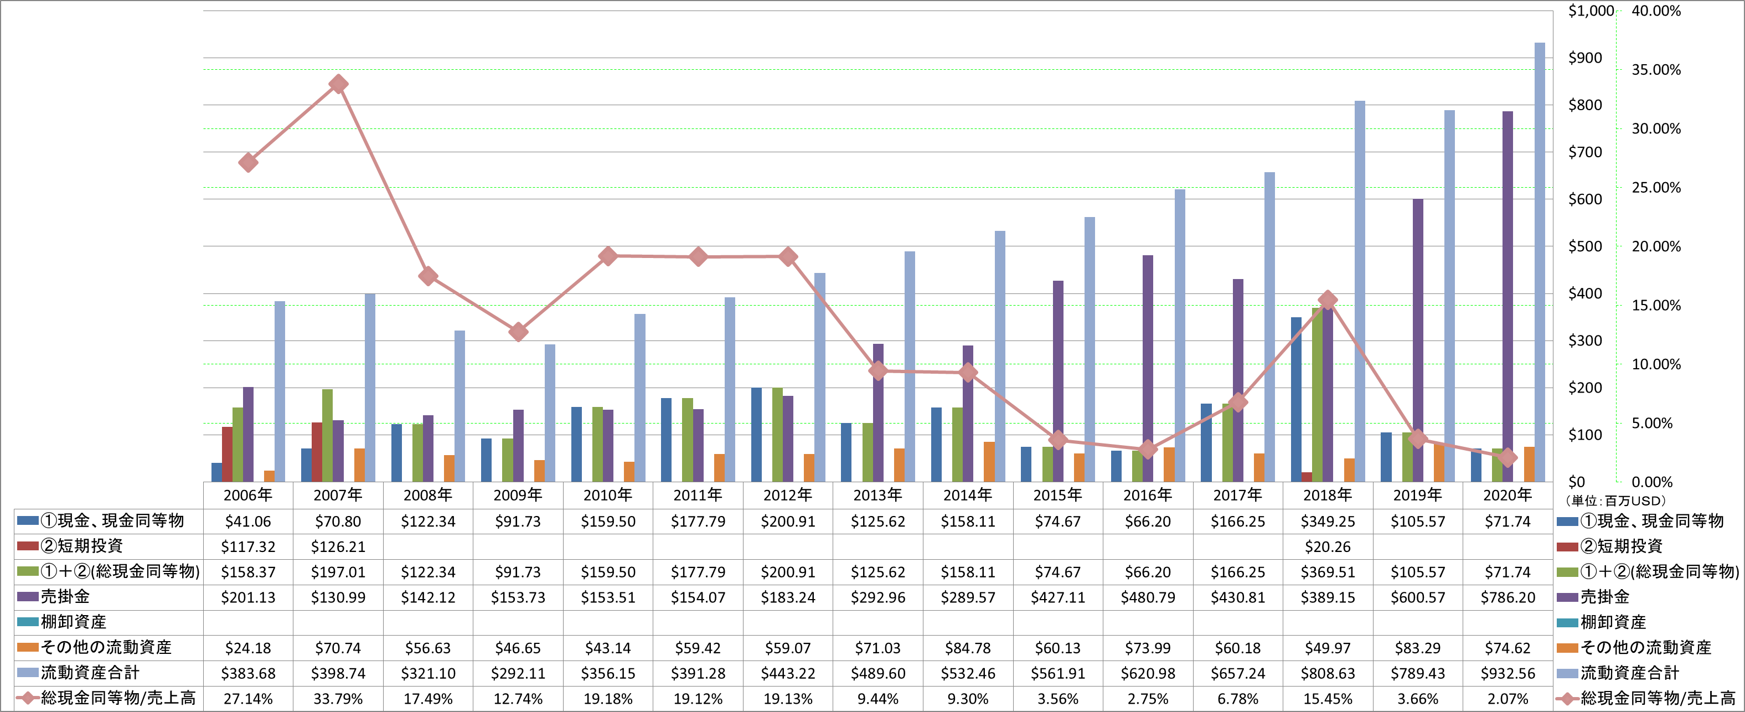Click the cell value $41.06
The width and height of the screenshot is (1745, 712).
248,522
